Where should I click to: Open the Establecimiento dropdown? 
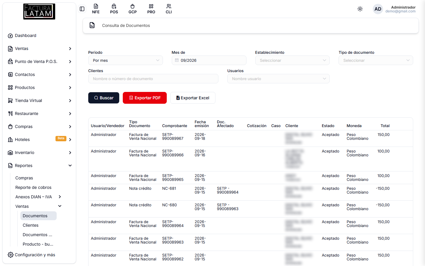tap(292, 60)
